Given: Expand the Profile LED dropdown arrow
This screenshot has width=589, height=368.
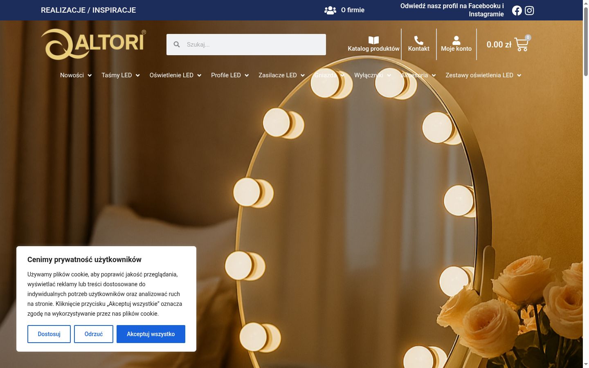Looking at the screenshot, I should pos(247,75).
